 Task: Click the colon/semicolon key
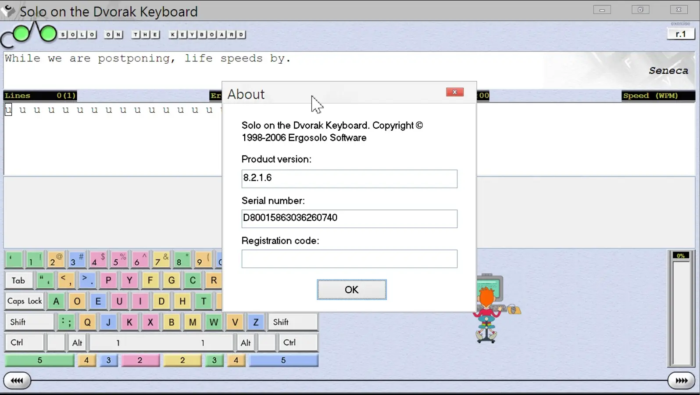point(66,322)
